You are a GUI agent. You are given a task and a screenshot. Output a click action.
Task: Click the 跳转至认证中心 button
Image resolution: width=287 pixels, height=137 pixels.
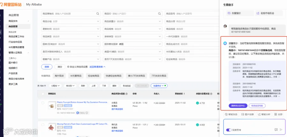[238, 106]
